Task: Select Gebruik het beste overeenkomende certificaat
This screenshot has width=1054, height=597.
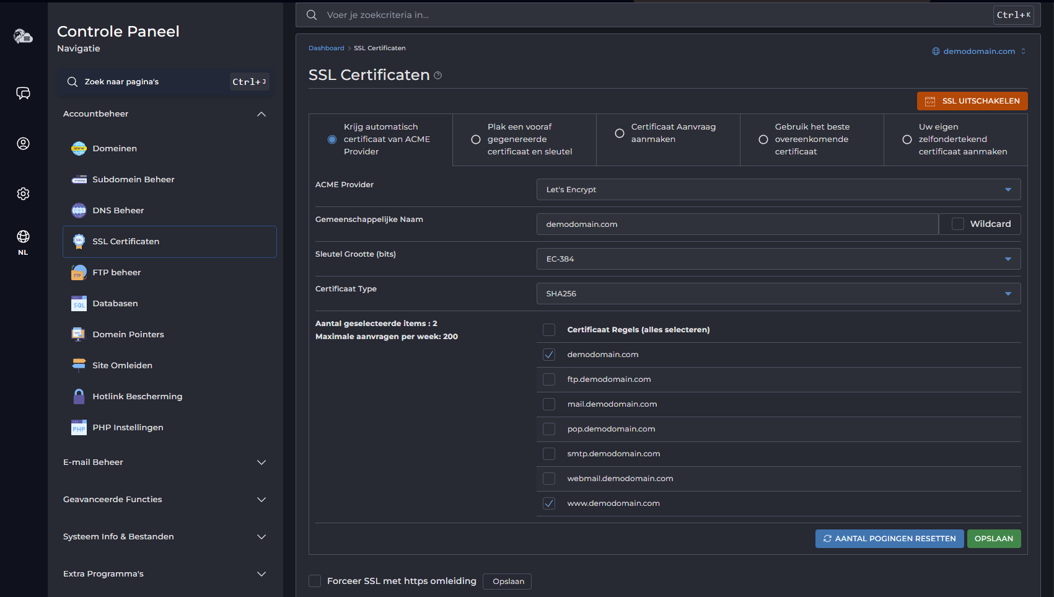Action: 763,139
